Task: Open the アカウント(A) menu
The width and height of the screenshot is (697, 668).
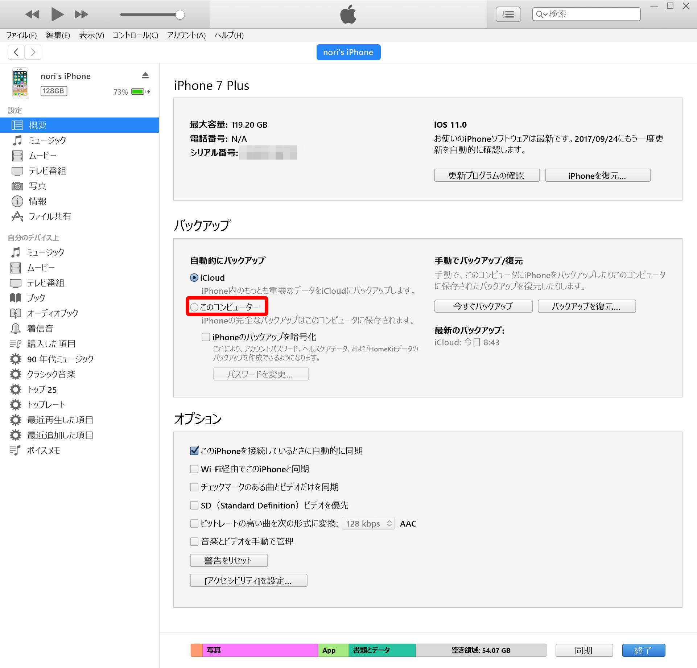Action: pyautogui.click(x=186, y=35)
